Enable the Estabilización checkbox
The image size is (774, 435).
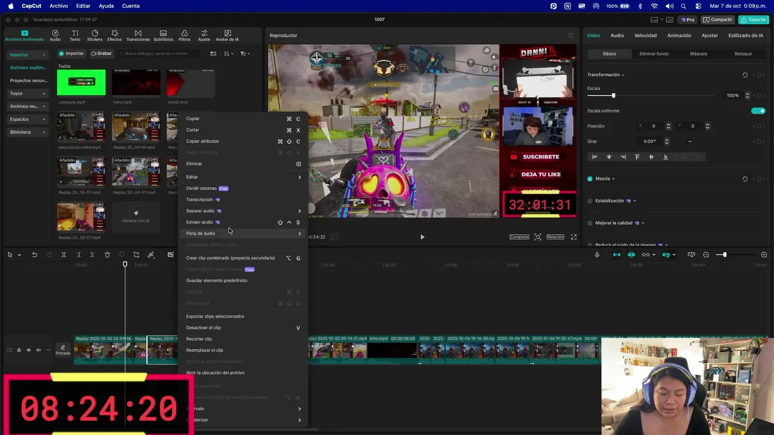coord(590,201)
